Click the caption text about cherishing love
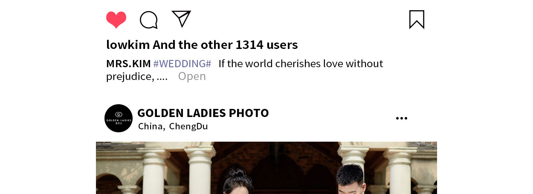 point(301,64)
